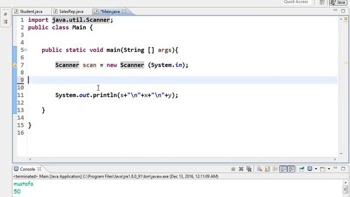Pin the console with Pin Console icon
350x197 pixels.
301,169
